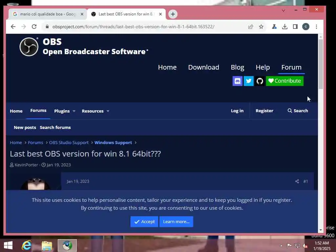Open KevinPorter author profile link
Viewport: 336px width, 252px height.
point(26,165)
